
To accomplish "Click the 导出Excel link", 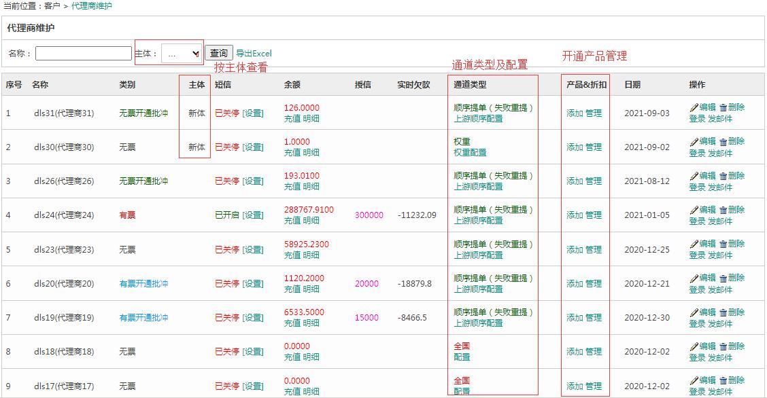I will pos(254,53).
